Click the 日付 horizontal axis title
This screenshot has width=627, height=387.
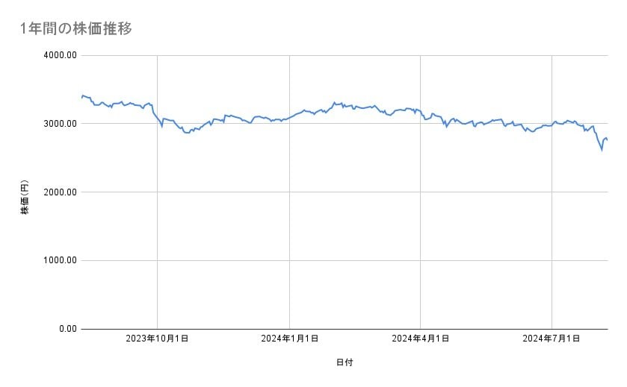(x=344, y=362)
